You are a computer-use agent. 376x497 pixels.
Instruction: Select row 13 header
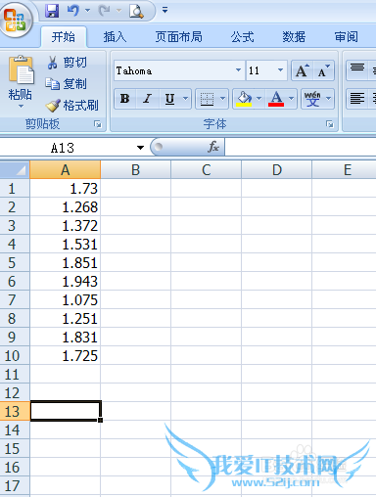point(15,411)
